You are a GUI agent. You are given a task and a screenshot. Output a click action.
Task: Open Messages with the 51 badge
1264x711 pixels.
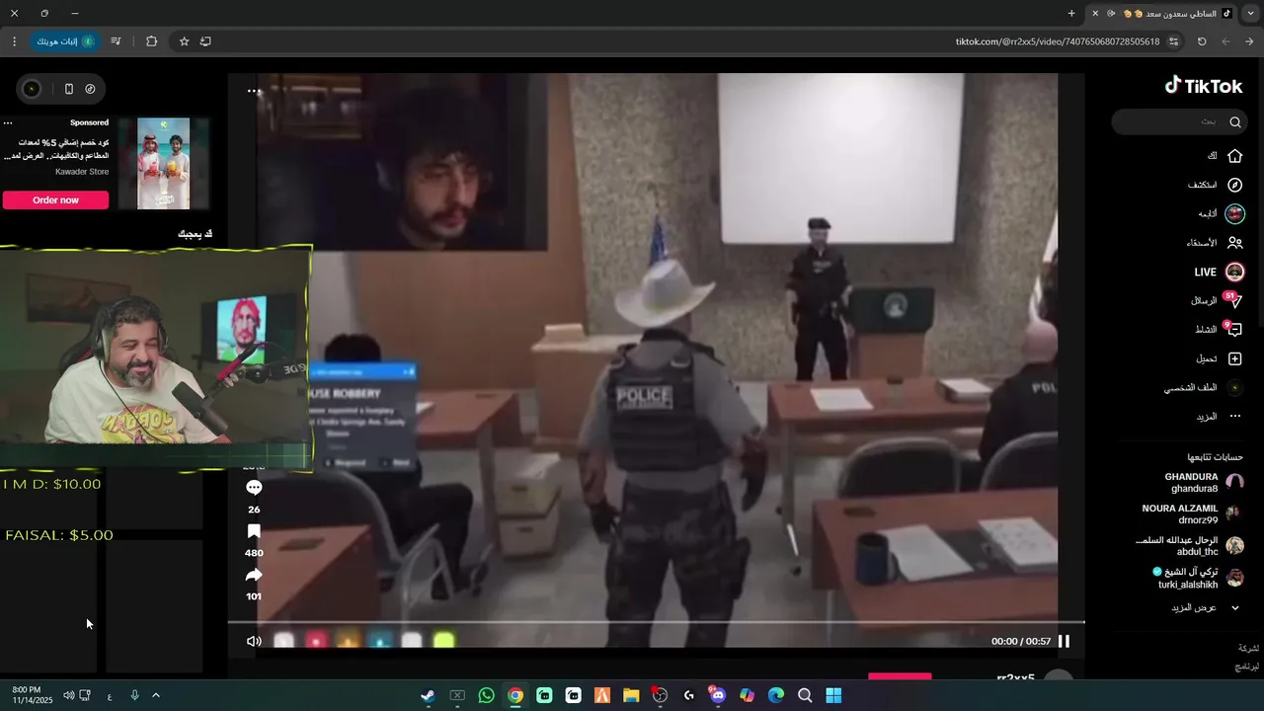point(1234,300)
